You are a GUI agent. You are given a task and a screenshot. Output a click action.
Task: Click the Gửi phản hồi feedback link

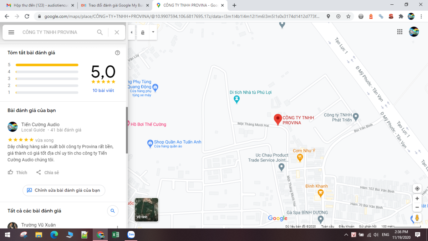click(368, 226)
